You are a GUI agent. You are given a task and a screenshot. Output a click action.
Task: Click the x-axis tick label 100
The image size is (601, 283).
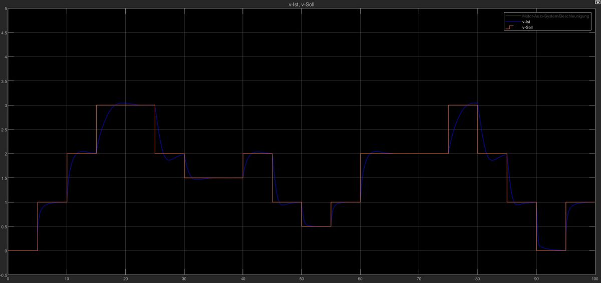593,279
